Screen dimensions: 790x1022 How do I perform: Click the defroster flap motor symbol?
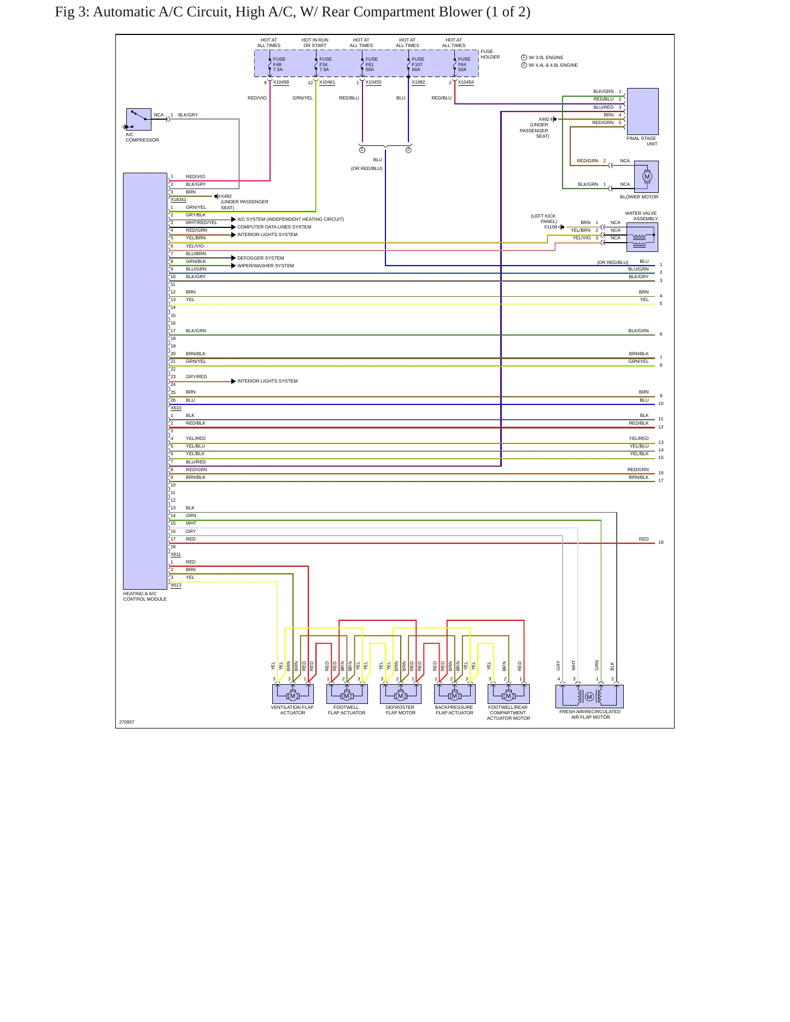click(400, 695)
